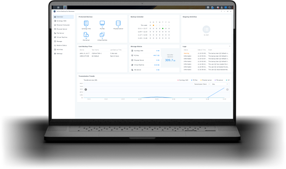Click the PC/Mac monitor icon
The width and height of the screenshot is (286, 169).
[x=102, y=23]
